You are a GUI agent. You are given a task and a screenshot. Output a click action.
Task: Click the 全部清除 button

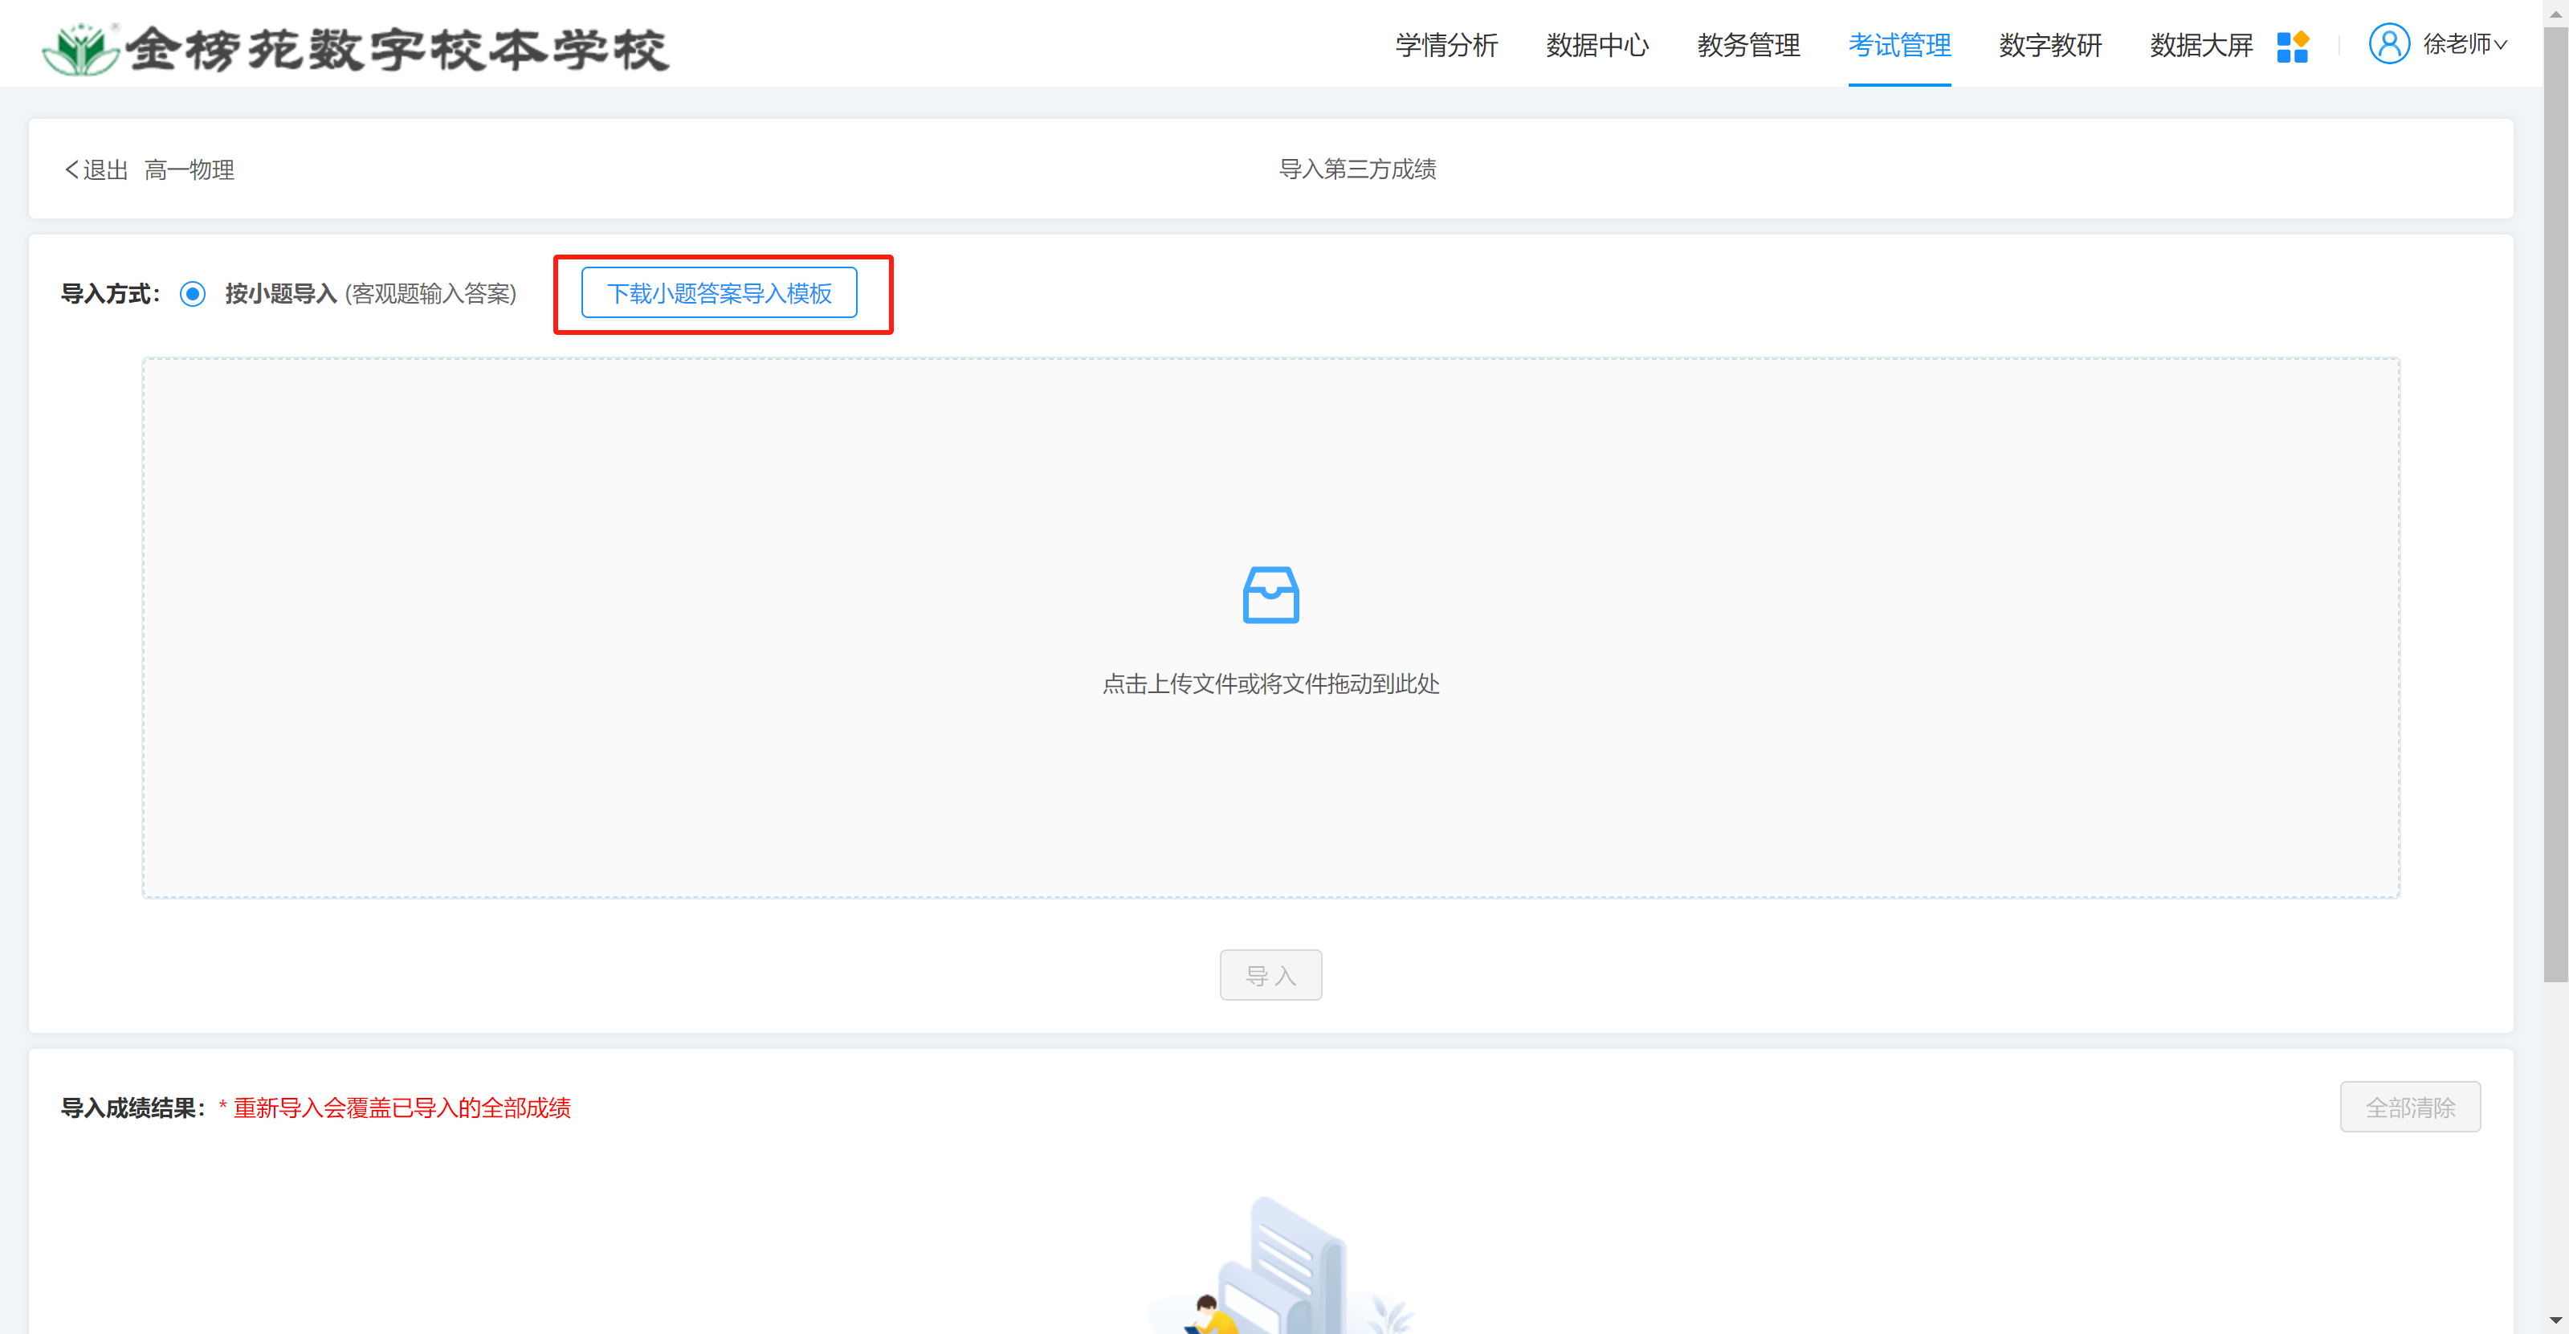point(2411,1108)
